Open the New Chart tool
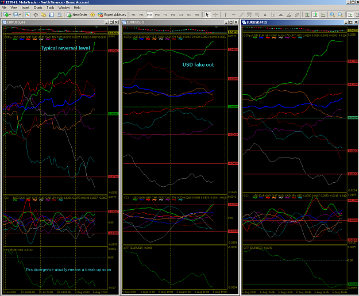 6,15
